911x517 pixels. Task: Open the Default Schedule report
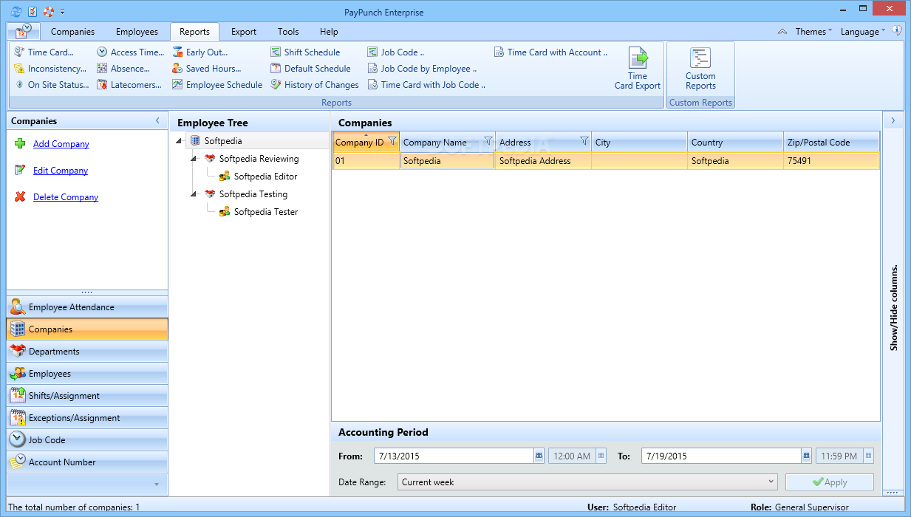pyautogui.click(x=310, y=69)
